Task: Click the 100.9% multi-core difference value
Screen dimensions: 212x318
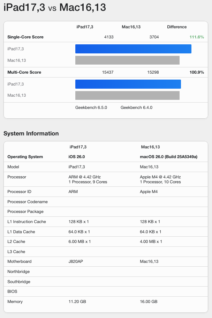Action: point(197,72)
